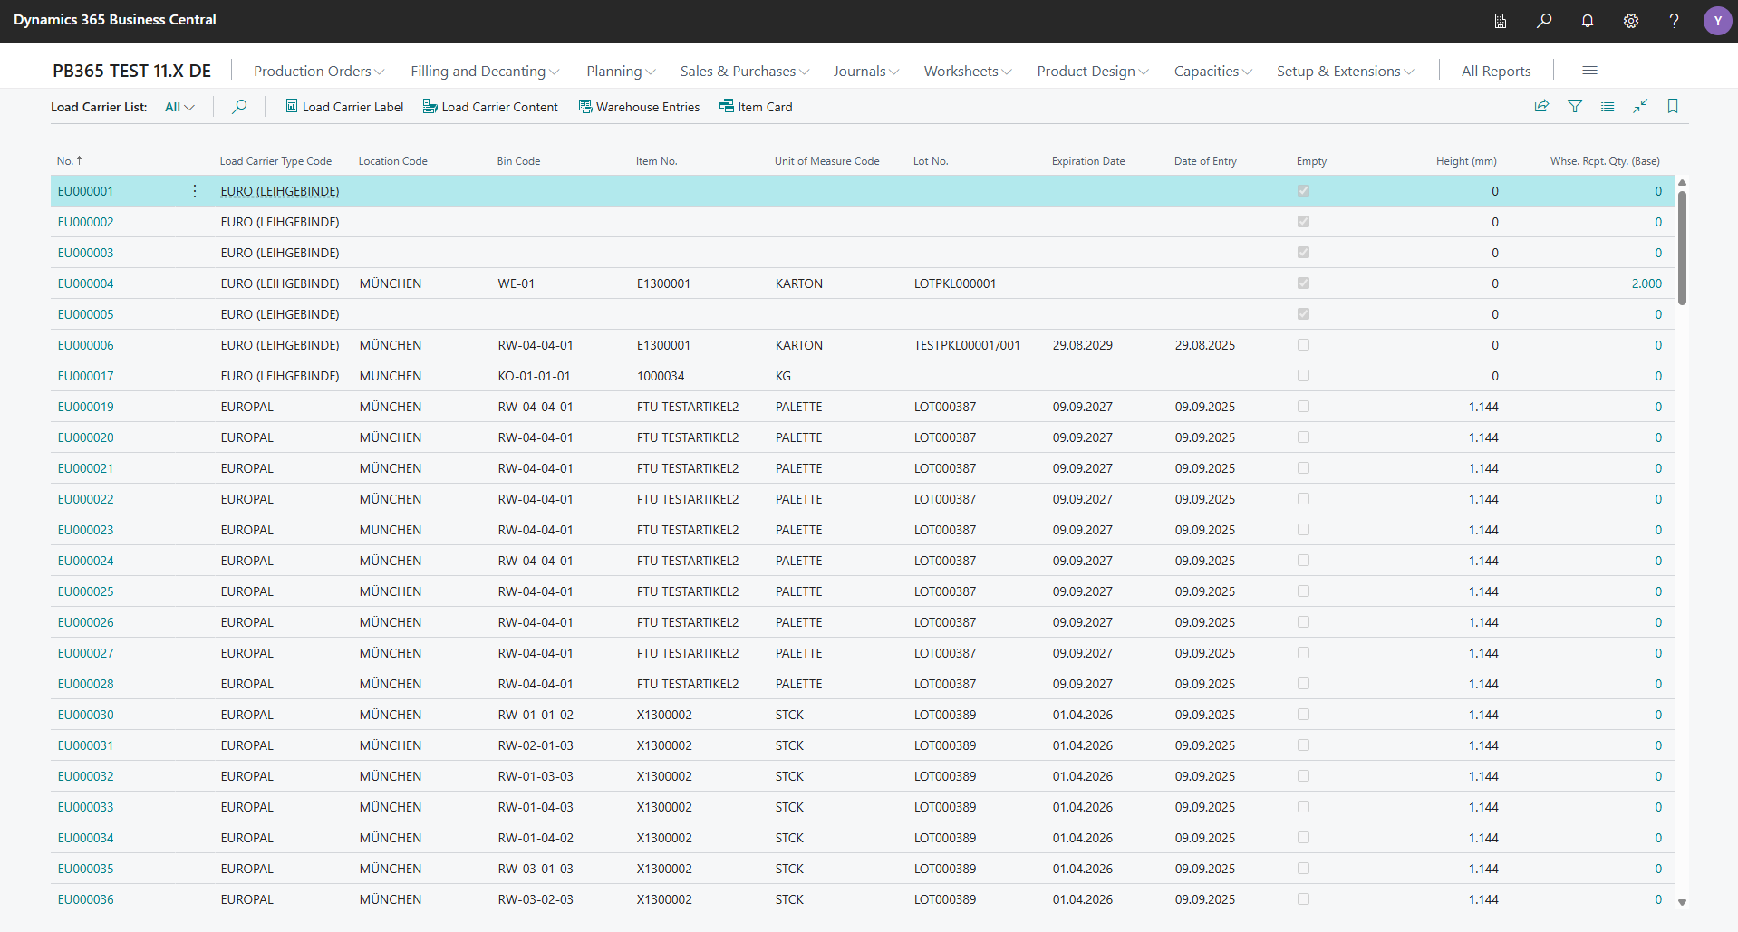1738x932 pixels.
Task: Open the EU000001 ellipsis row menu
Action: [194, 191]
